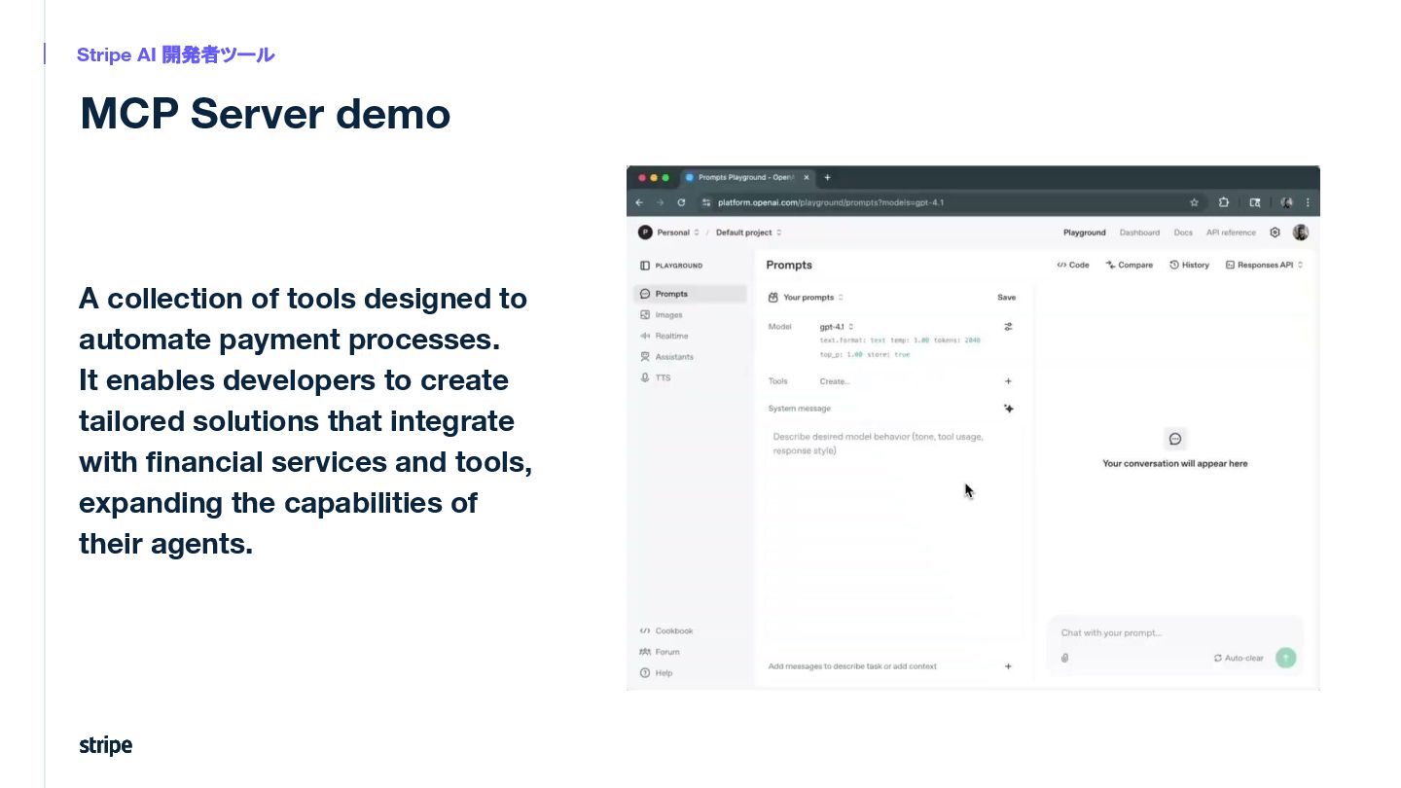The image size is (1401, 788).
Task: Expand the Responses API dropdown
Action: click(x=1264, y=265)
